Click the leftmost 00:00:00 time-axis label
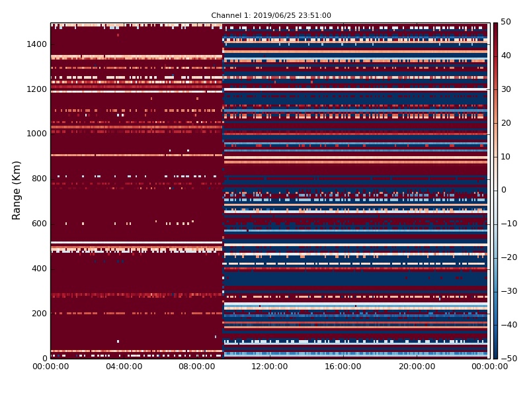 (x=51, y=367)
